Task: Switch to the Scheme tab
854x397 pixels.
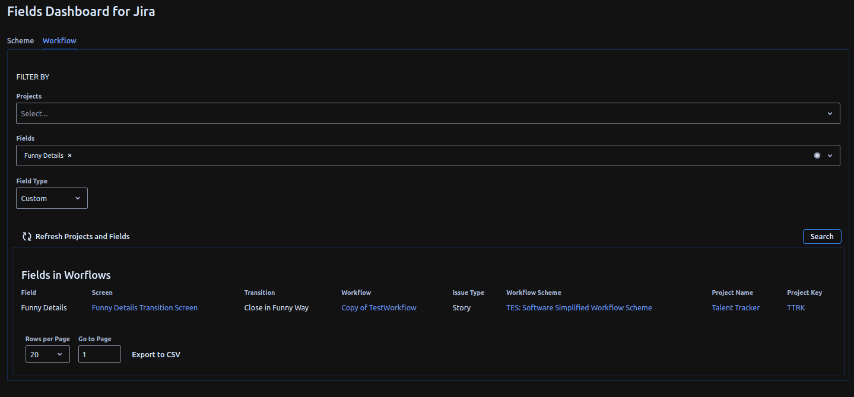Action: (20, 40)
